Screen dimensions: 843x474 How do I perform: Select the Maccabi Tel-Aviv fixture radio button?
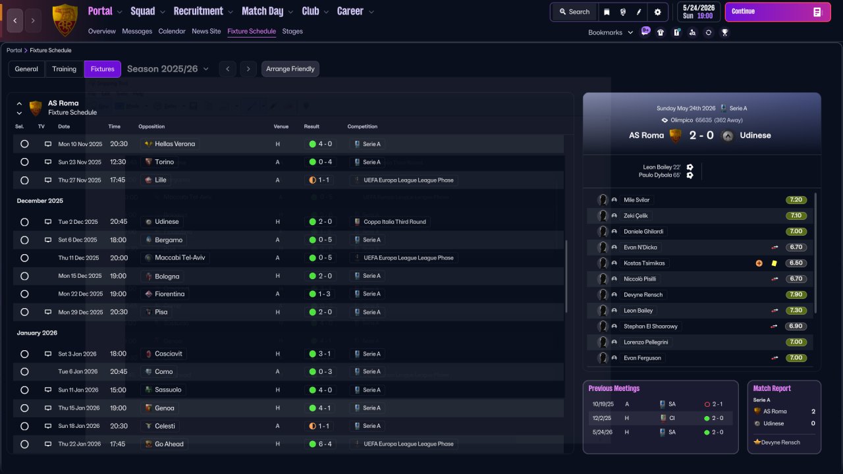pyautogui.click(x=24, y=258)
